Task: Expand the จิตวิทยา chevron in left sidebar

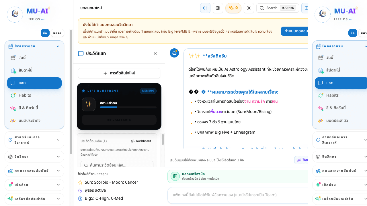Action: click(58, 157)
